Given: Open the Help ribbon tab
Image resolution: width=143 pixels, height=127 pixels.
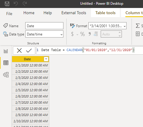Looking at the screenshot, I should coord(48,13).
